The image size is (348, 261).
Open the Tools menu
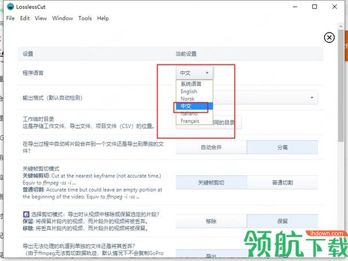[x=85, y=18]
